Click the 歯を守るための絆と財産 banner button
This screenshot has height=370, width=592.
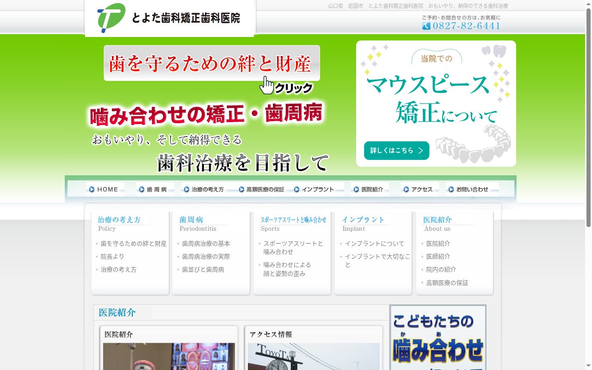(x=212, y=63)
